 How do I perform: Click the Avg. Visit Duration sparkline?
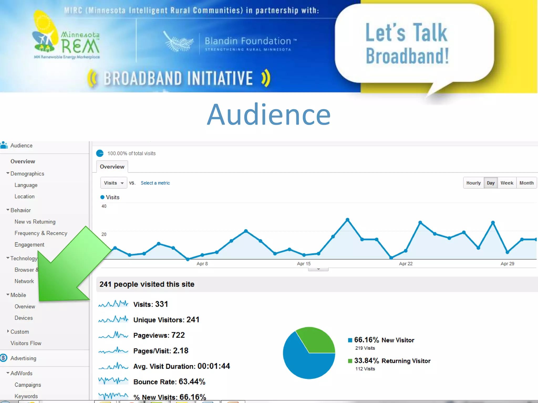113,366
